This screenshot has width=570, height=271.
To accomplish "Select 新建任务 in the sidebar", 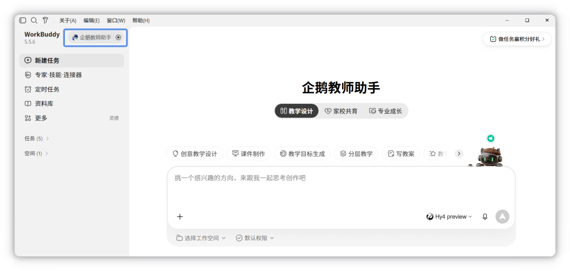I will [72, 61].
